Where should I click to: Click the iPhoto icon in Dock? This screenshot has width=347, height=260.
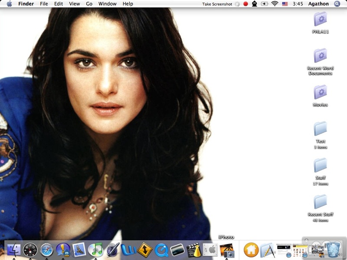[226, 250]
